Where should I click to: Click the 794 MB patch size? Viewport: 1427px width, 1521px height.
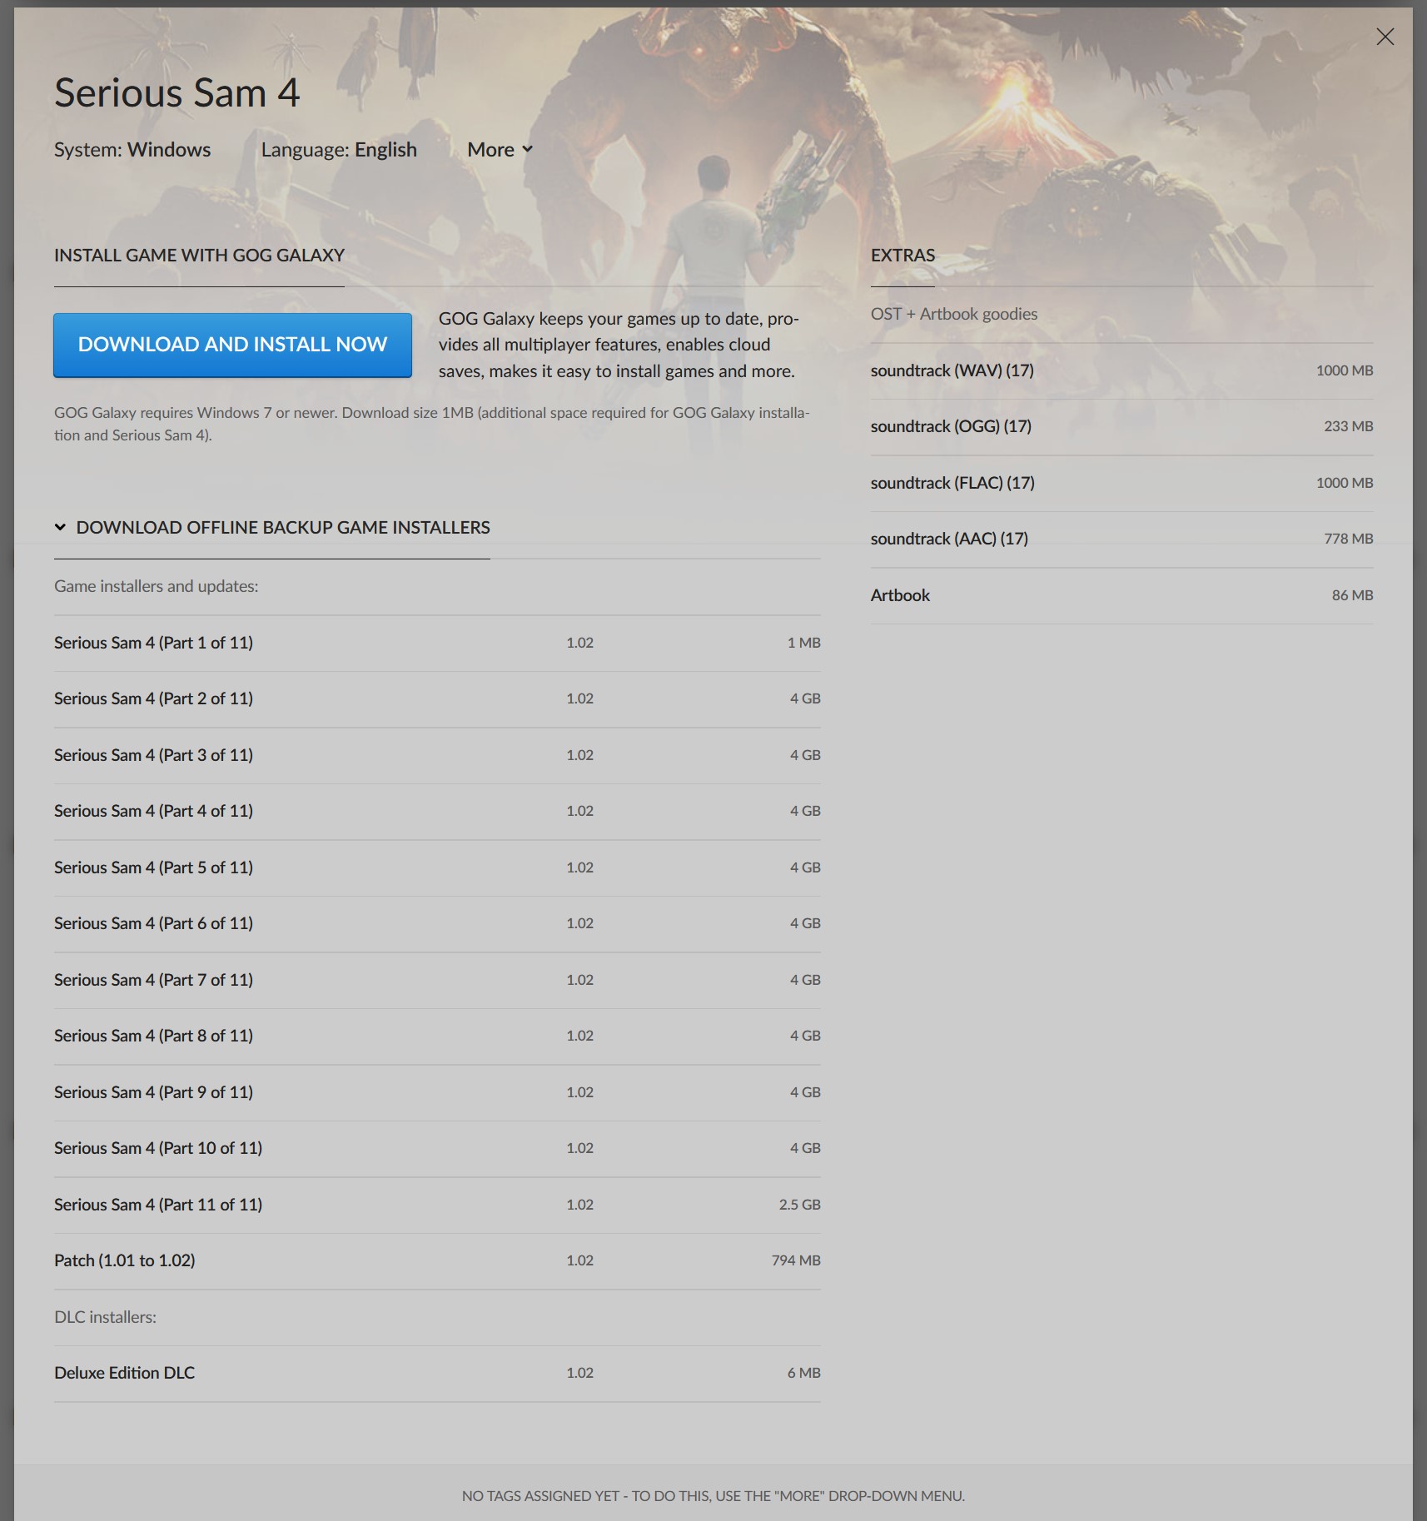tap(796, 1260)
